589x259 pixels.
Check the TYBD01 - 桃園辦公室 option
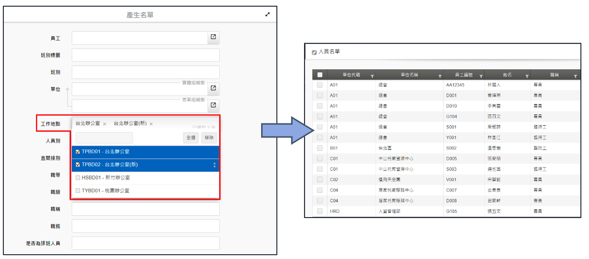pyautogui.click(x=78, y=191)
